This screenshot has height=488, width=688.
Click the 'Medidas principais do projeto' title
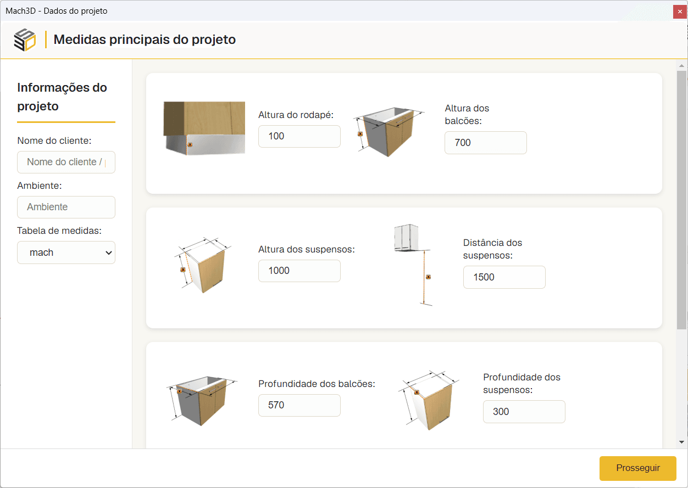[145, 40]
